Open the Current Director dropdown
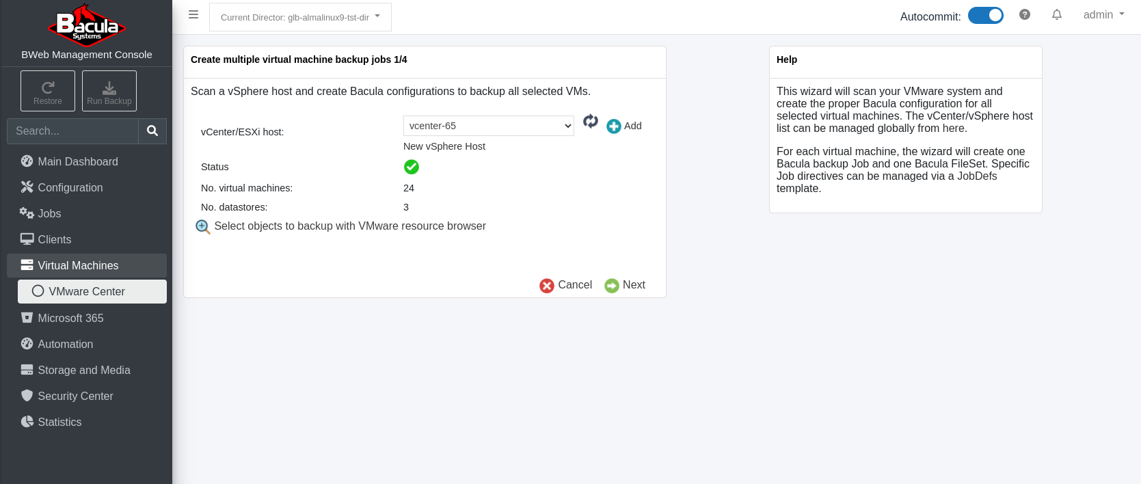This screenshot has height=484, width=1141. (300, 17)
